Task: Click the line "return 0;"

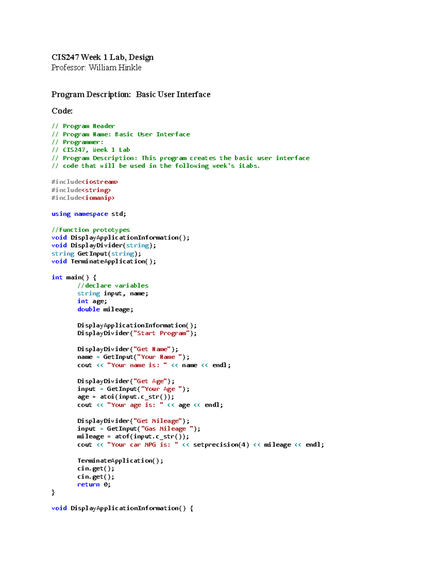Action: point(94,485)
